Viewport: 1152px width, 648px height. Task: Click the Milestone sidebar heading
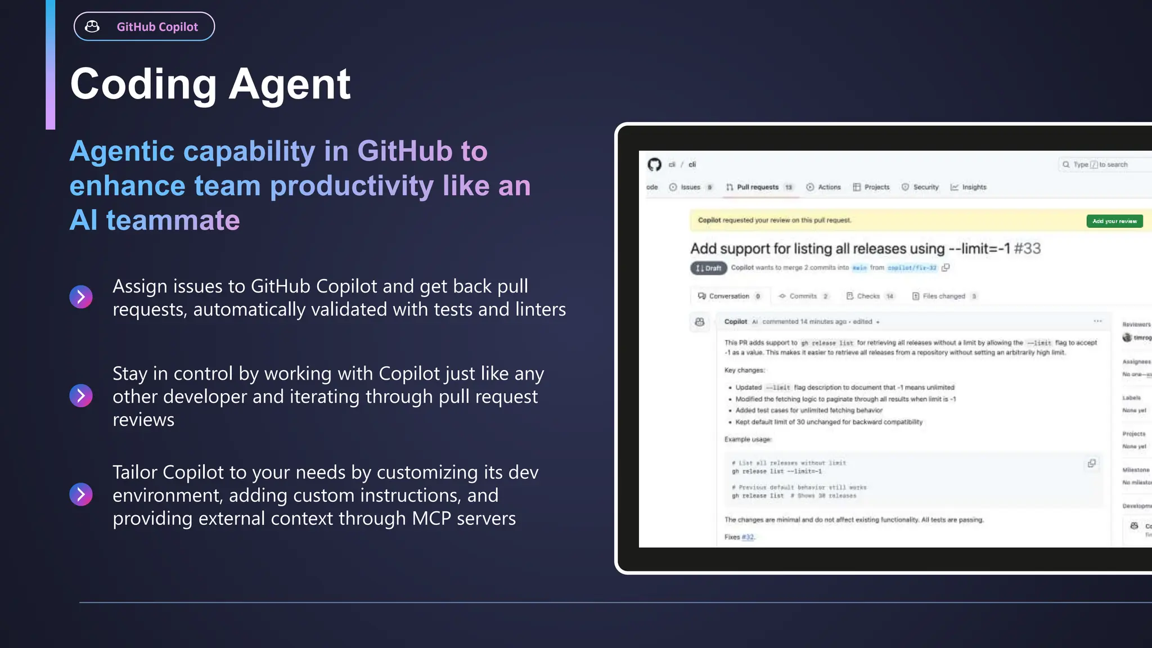pyautogui.click(x=1136, y=470)
